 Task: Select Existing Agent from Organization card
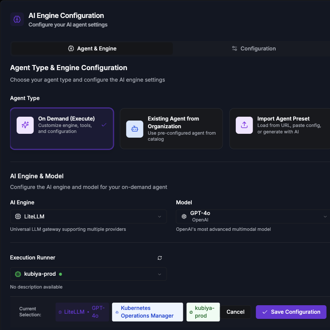(x=171, y=129)
